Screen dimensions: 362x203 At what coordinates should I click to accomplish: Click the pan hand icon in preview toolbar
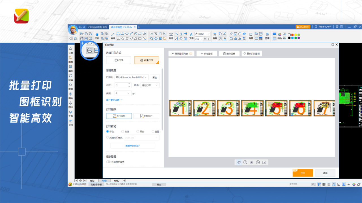[239, 162]
